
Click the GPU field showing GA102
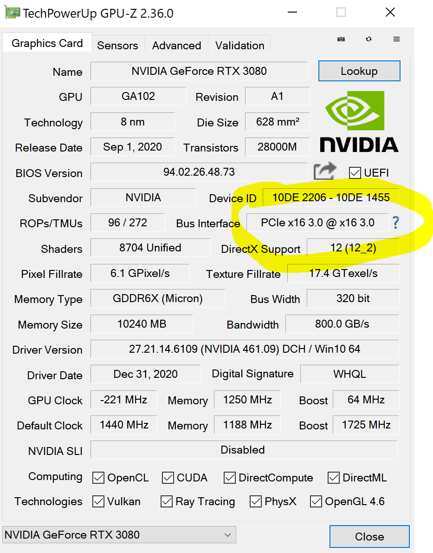click(138, 96)
